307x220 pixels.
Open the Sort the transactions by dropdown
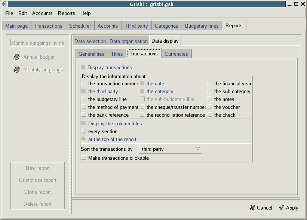(171, 149)
